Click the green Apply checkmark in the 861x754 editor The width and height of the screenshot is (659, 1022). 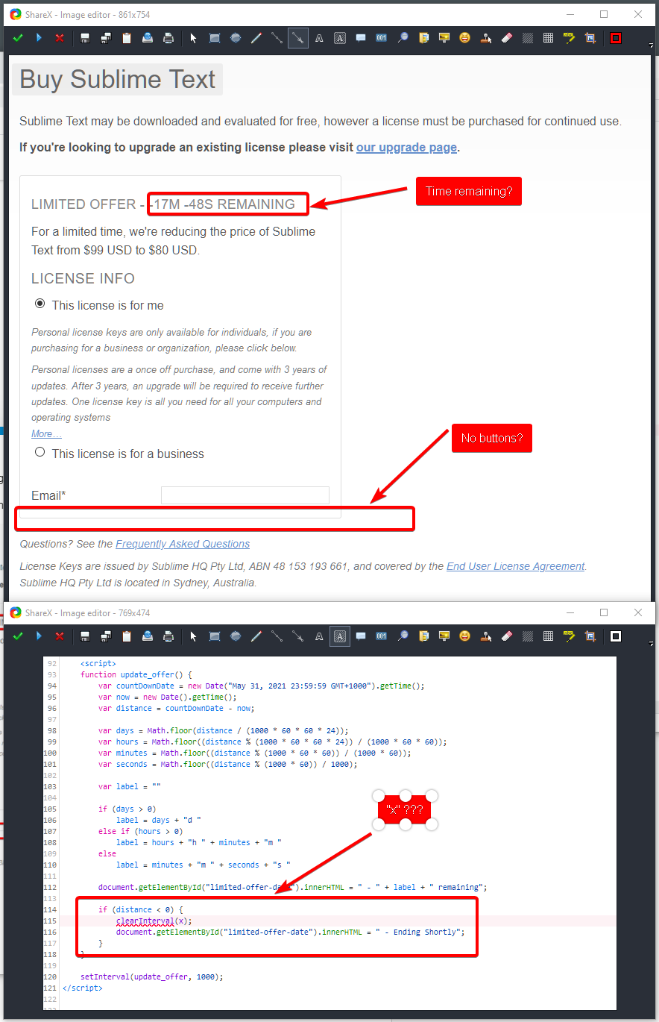tap(18, 38)
